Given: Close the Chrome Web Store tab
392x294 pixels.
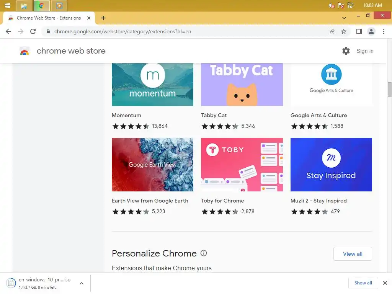Looking at the screenshot, I should (x=89, y=18).
